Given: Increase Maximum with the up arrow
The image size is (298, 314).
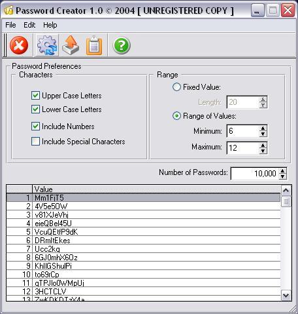Looking at the screenshot, I should 263,145.
